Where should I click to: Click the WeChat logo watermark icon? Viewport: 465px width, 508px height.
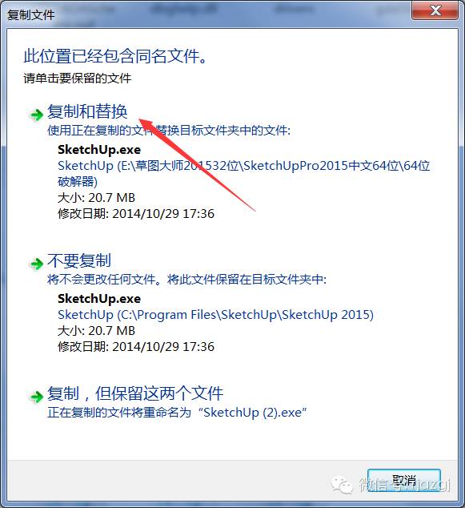tap(342, 484)
